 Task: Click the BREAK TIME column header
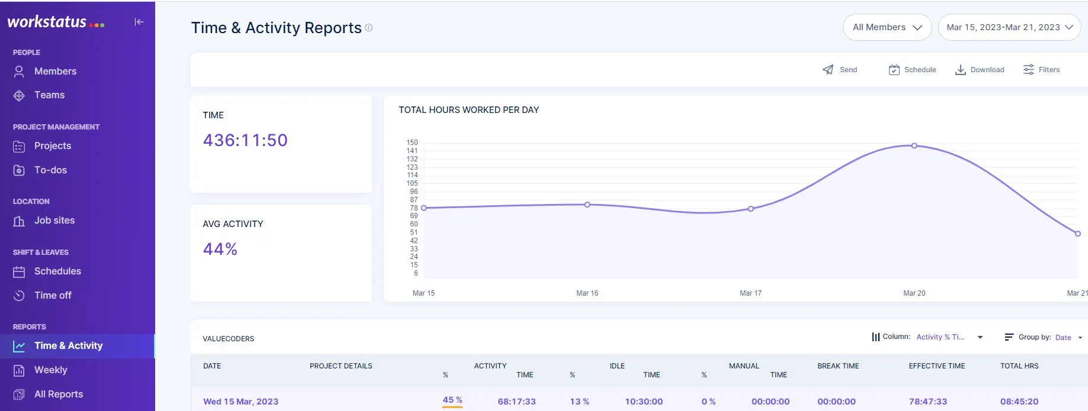pos(838,366)
